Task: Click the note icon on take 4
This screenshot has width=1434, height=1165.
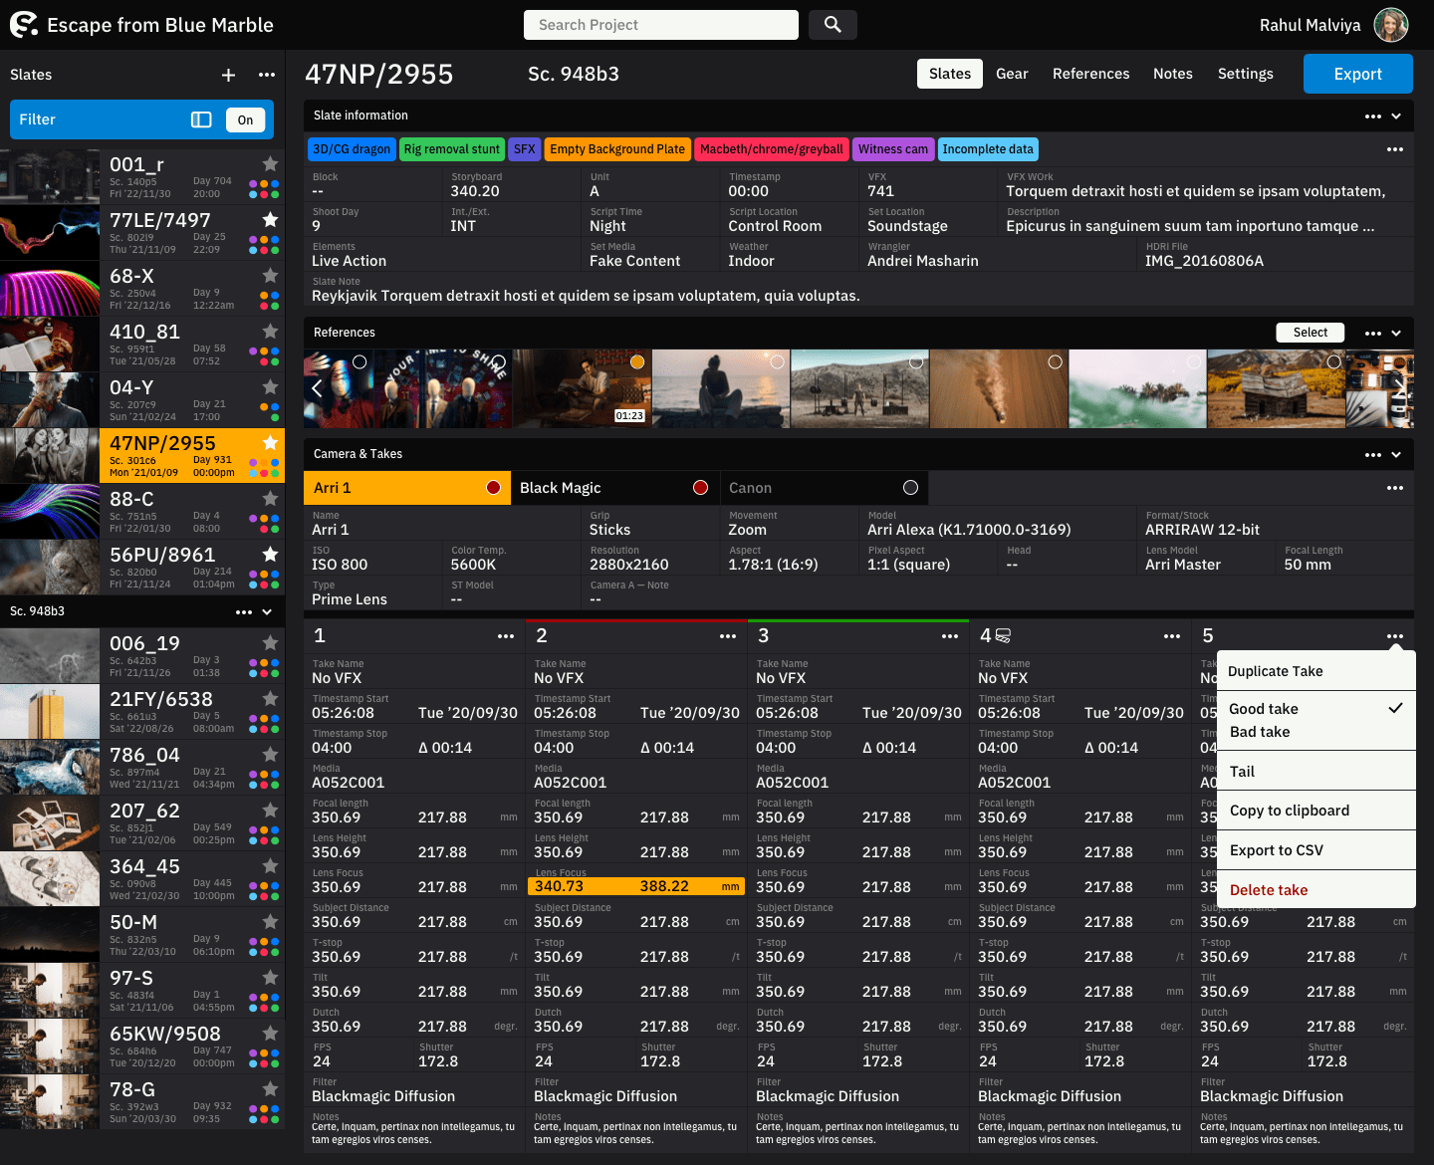Action: click(1003, 636)
